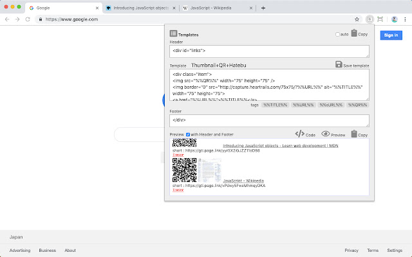The height and width of the screenshot is (257, 412).
Task: Show the Code view icon
Action: click(299, 134)
